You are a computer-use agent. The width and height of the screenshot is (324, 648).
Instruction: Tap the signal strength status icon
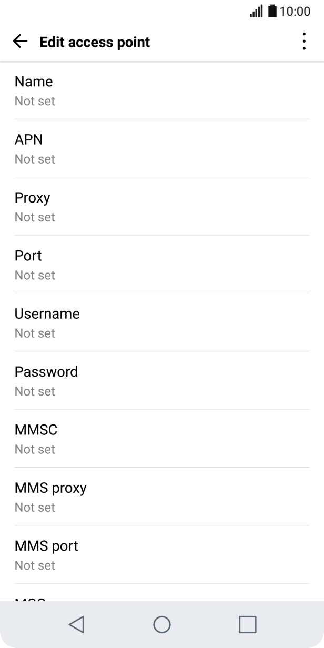pos(256,12)
